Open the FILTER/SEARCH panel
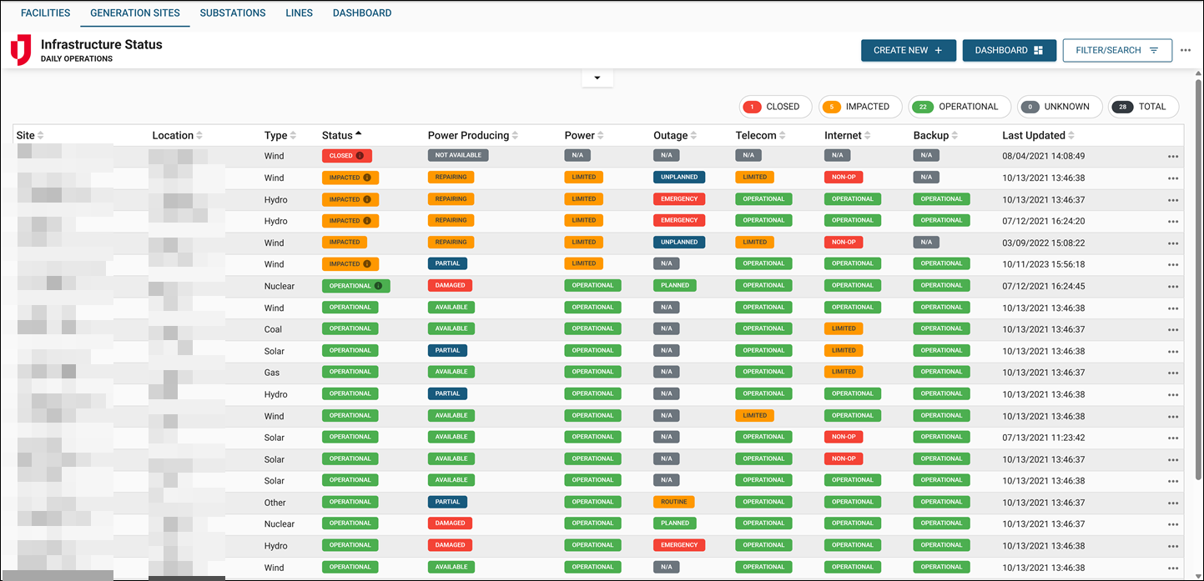This screenshot has width=1204, height=581. pyautogui.click(x=1116, y=50)
